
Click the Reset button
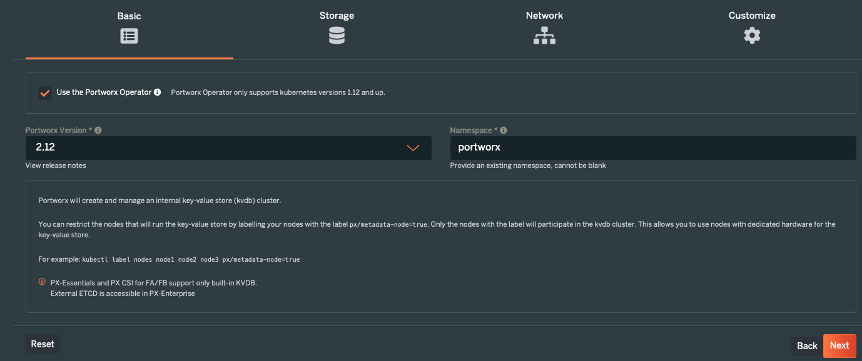pos(43,344)
